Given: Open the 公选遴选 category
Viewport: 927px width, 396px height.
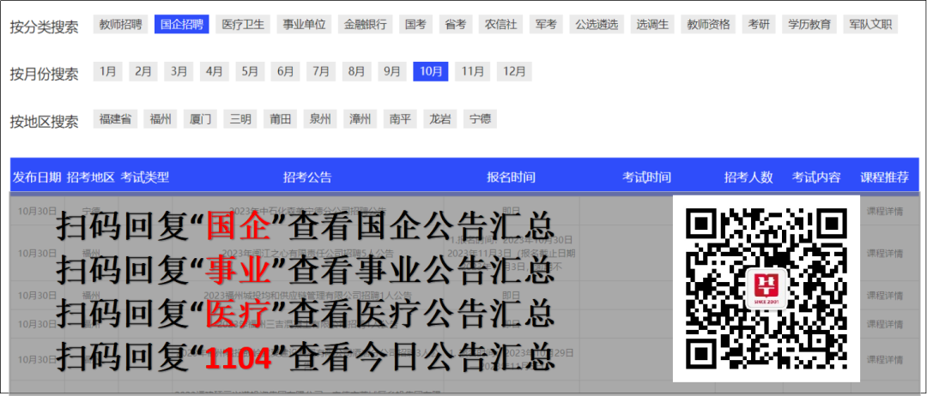Looking at the screenshot, I should 597,24.
